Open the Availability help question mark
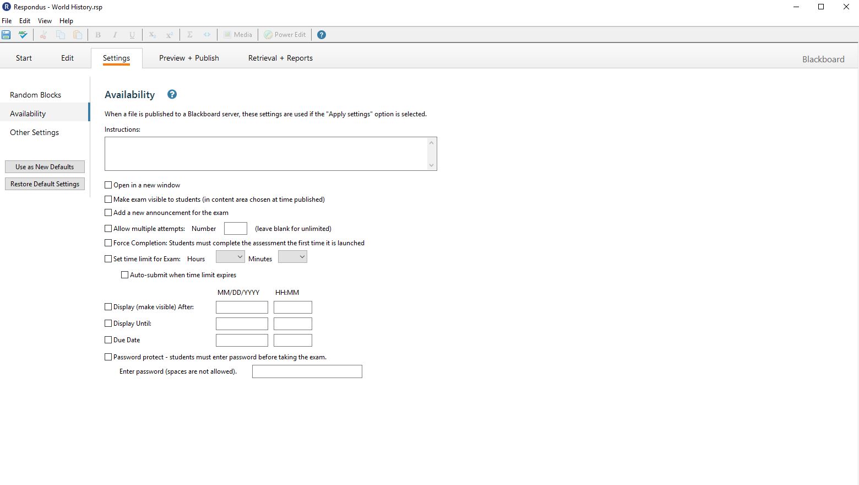The image size is (859, 485). 172,94
